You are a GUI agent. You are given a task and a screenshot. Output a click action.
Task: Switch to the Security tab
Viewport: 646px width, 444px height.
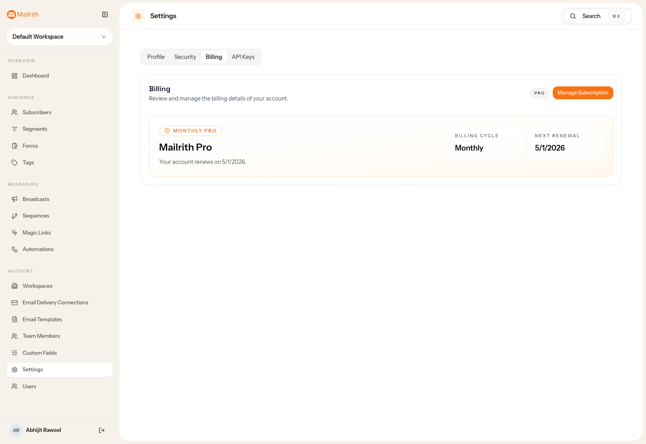point(185,57)
